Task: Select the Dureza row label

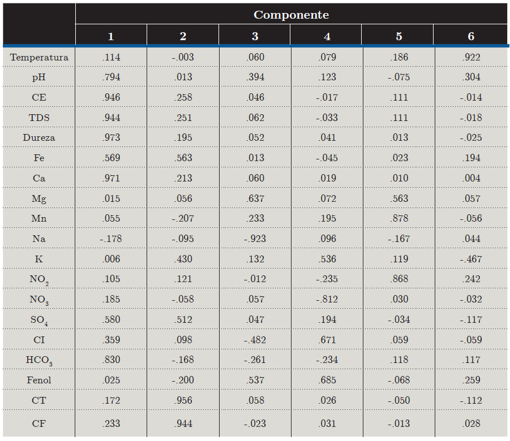Action: point(39,137)
